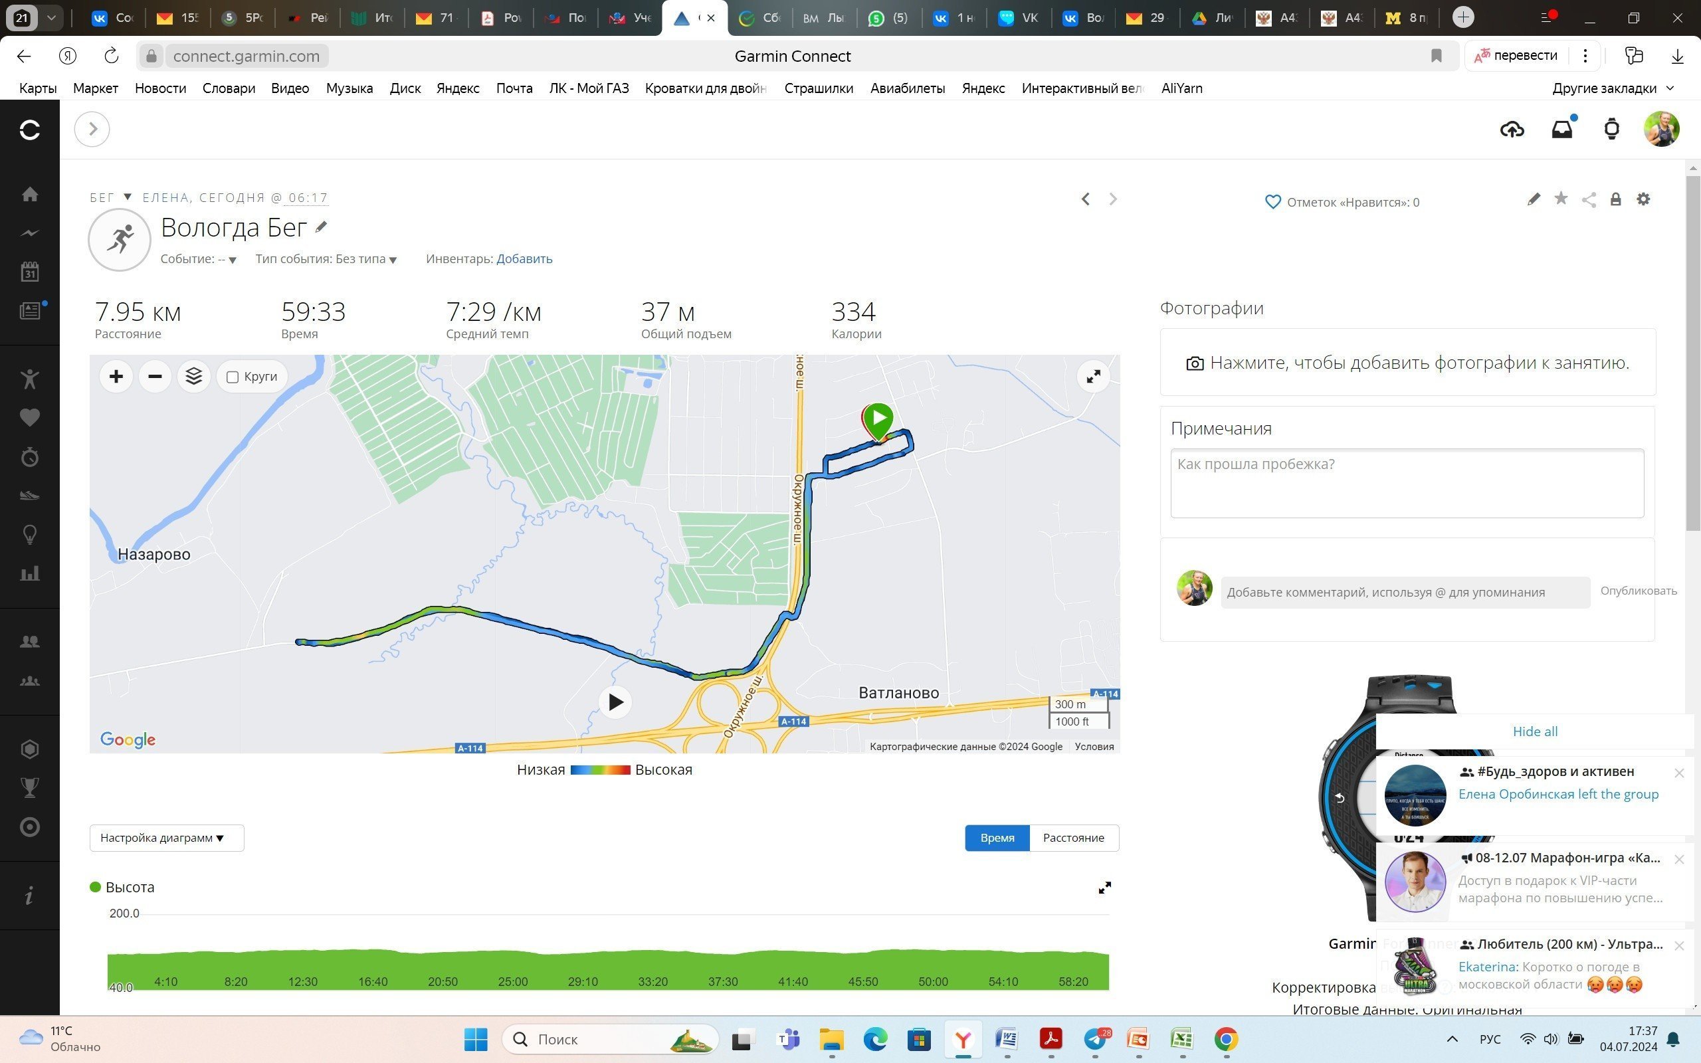Play the route animation on the map
Viewport: 1701px width, 1063px height.
tap(615, 702)
